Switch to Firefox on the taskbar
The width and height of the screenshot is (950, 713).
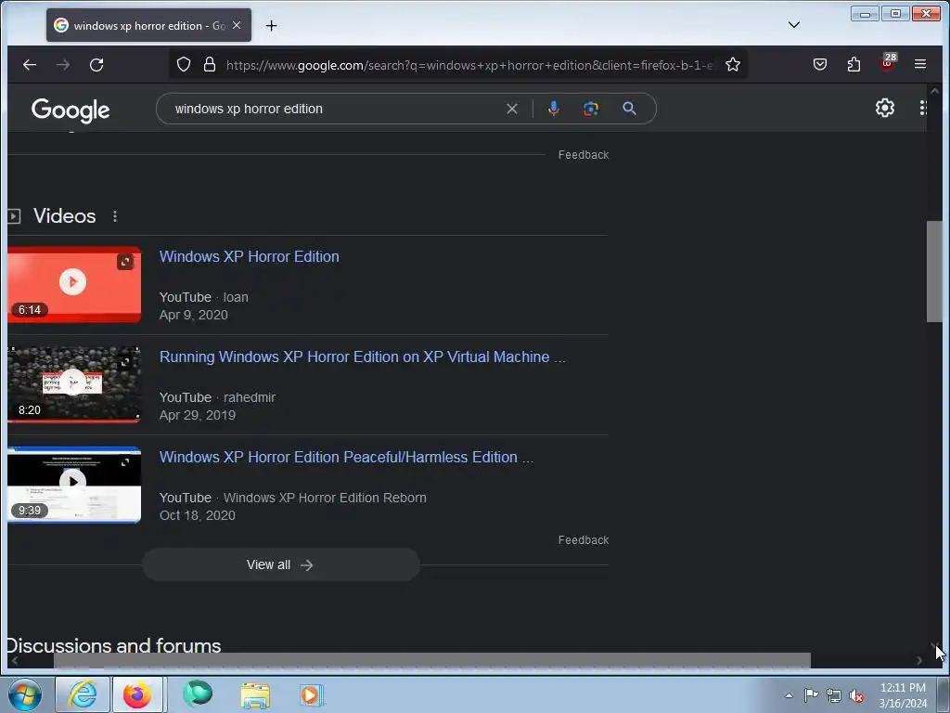click(x=137, y=694)
